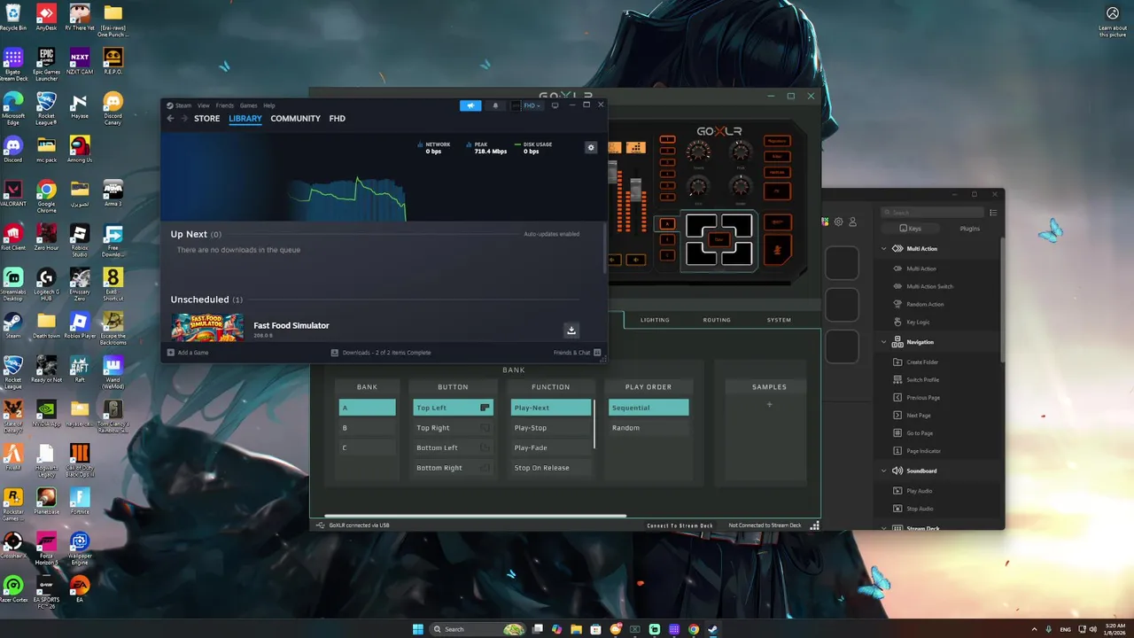
Task: Select bank C in GoXLR sampler
Action: [x=368, y=447]
